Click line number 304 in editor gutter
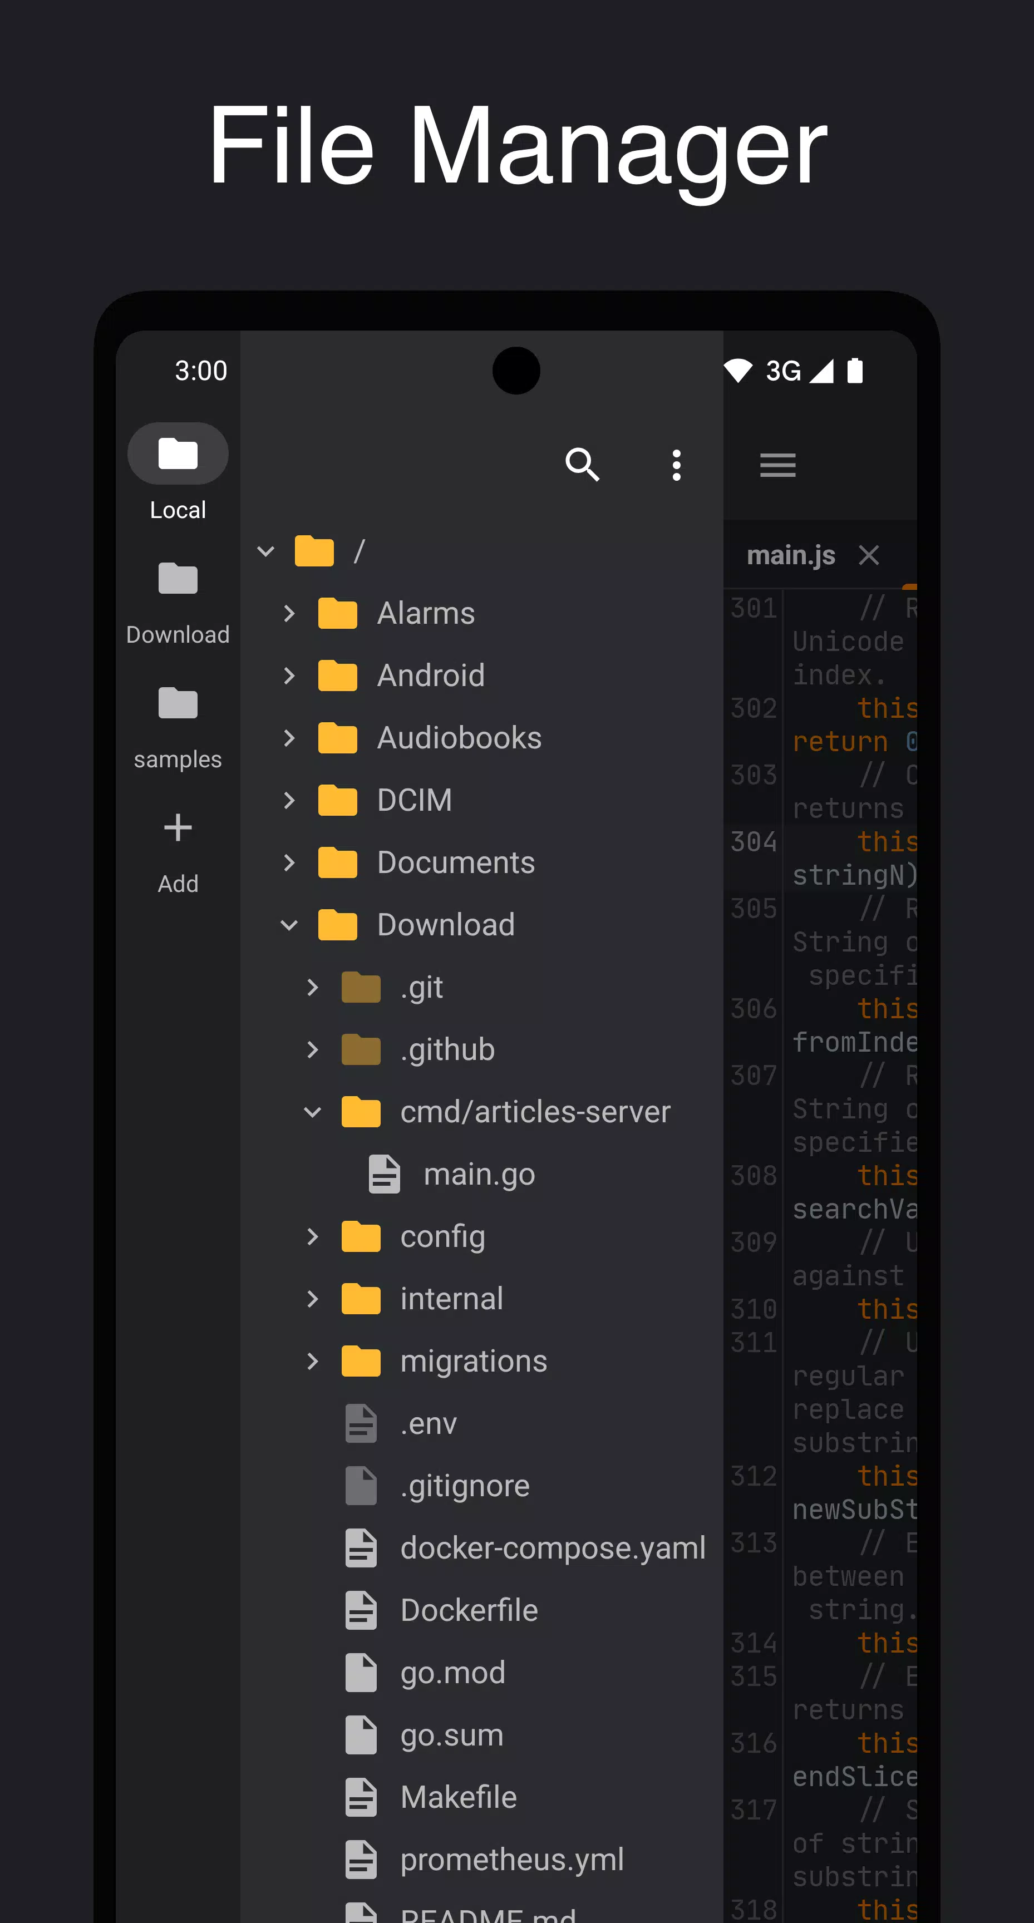The height and width of the screenshot is (1923, 1034). (x=754, y=842)
